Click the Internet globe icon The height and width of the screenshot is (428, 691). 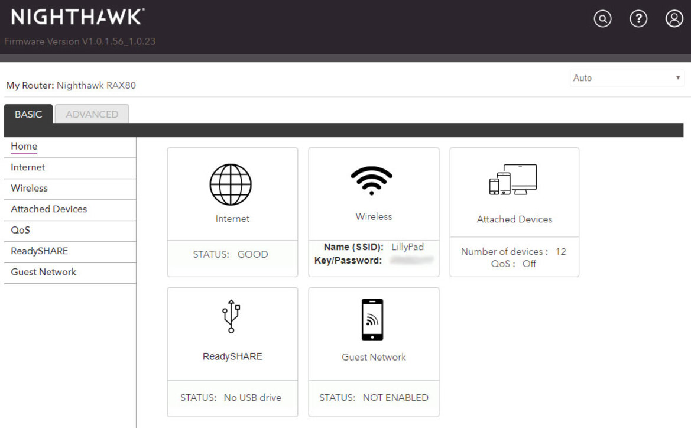[x=231, y=184]
